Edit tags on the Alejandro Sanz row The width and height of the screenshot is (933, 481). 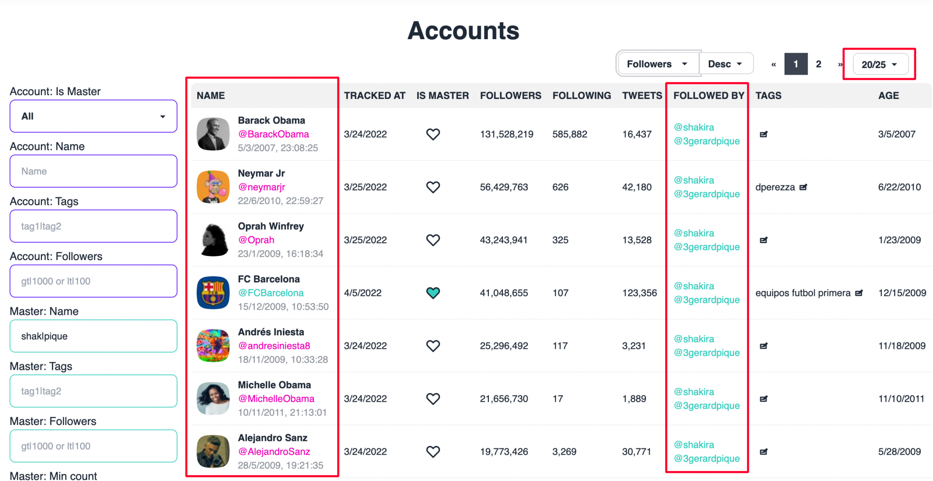[x=764, y=451]
